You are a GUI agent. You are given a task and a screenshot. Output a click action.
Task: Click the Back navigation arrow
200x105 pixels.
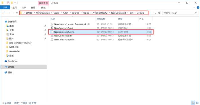click(x=3, y=13)
